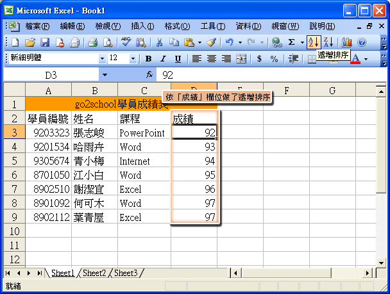
Task: Click the Research icon beside spelling check
Action: (x=141, y=43)
